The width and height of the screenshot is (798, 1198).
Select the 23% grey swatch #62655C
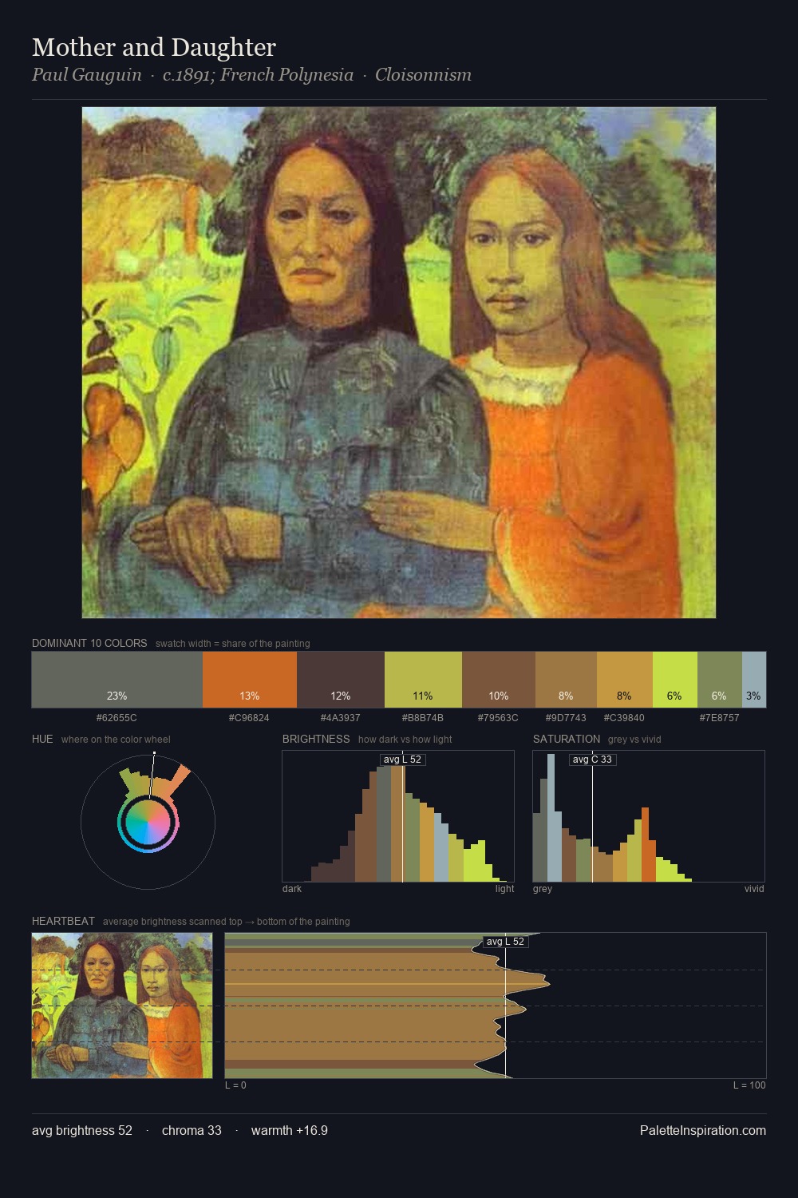tap(117, 680)
